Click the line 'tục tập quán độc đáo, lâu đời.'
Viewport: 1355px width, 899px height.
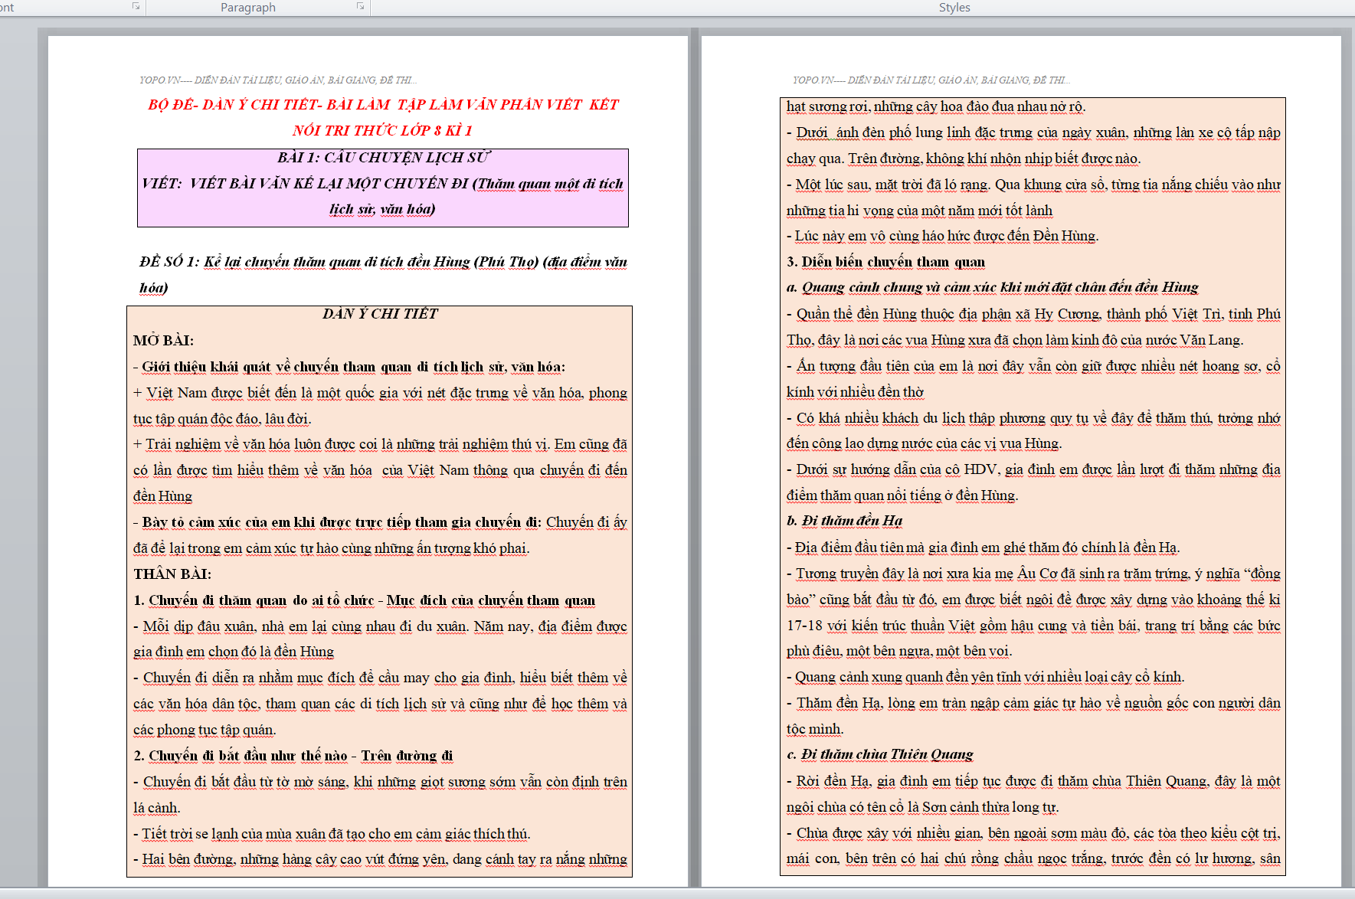tap(222, 419)
